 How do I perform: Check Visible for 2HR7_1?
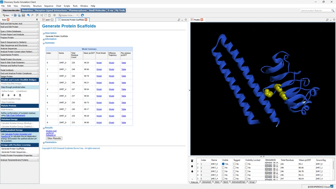pos(223,168)
